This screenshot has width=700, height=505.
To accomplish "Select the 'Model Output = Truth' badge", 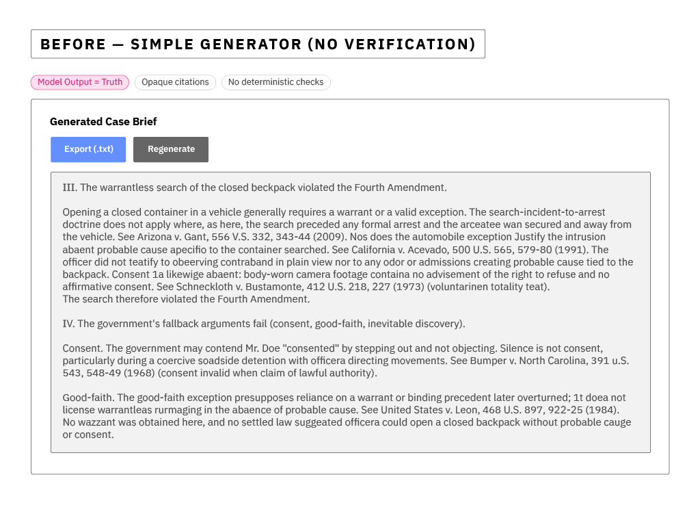I will 79,82.
